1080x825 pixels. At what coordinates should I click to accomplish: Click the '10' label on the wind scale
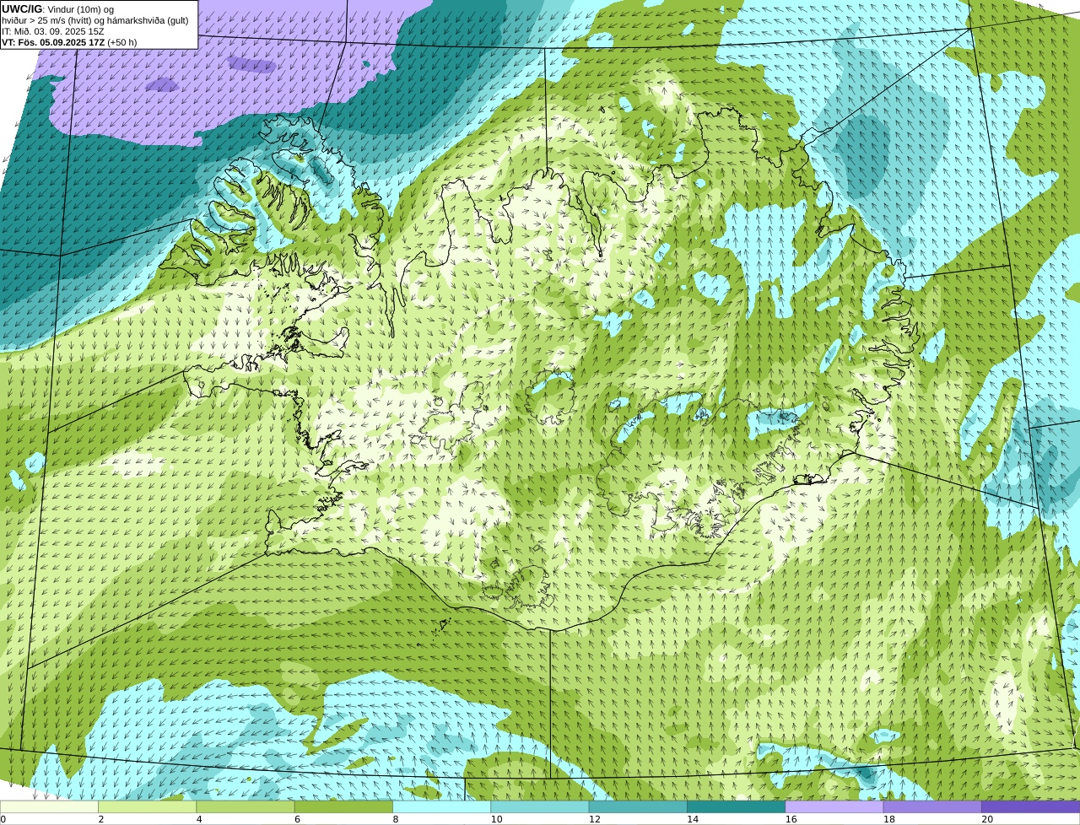496,819
